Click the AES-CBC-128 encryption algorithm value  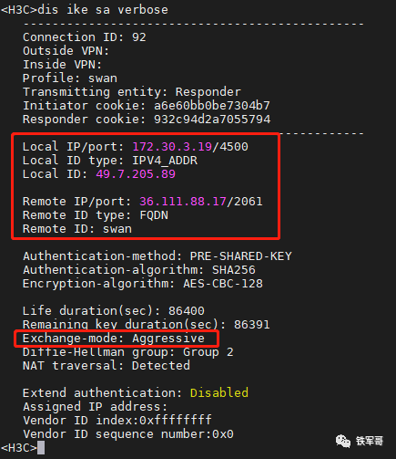pos(223,284)
